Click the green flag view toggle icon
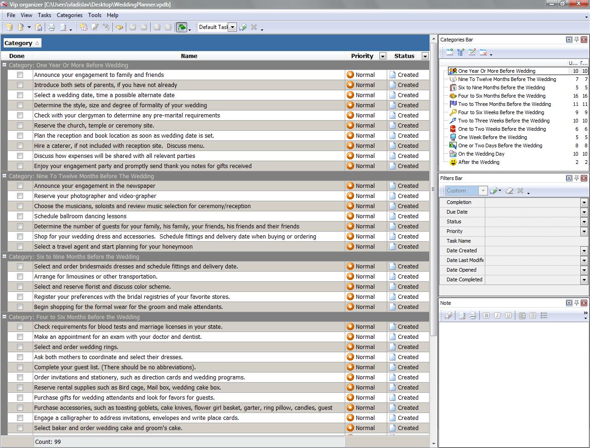 click(x=182, y=28)
